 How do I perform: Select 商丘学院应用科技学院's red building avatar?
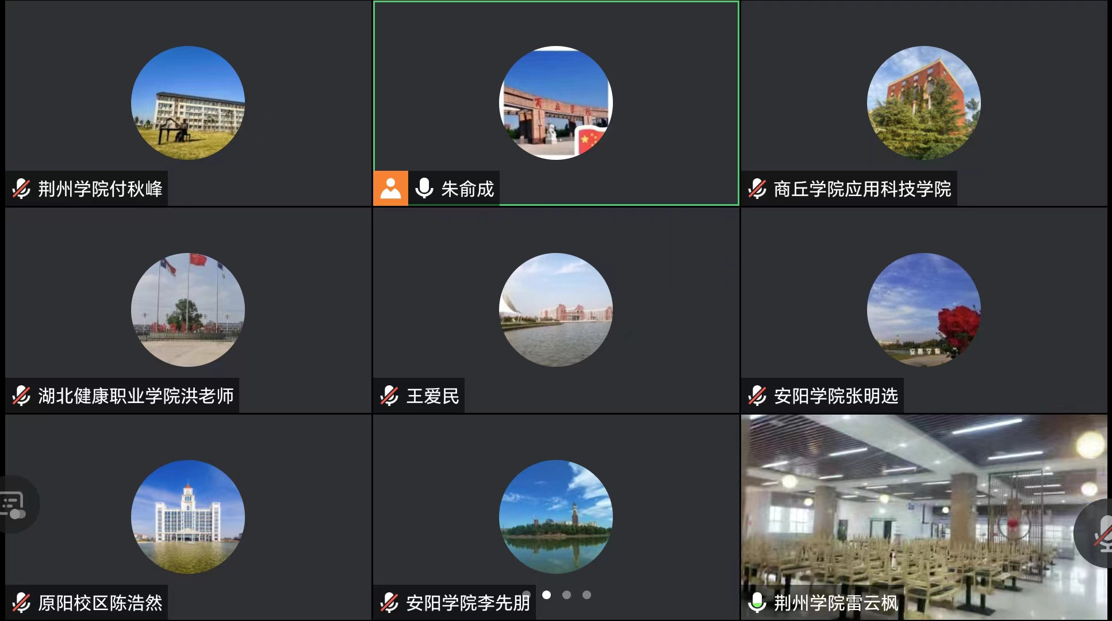tap(924, 103)
